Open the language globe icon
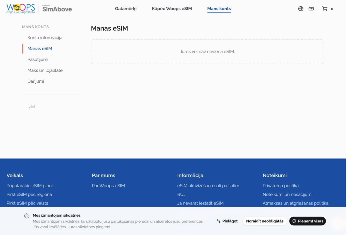 [300, 9]
